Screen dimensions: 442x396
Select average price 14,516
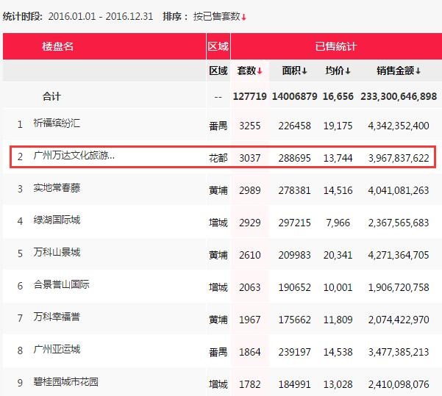(x=338, y=190)
